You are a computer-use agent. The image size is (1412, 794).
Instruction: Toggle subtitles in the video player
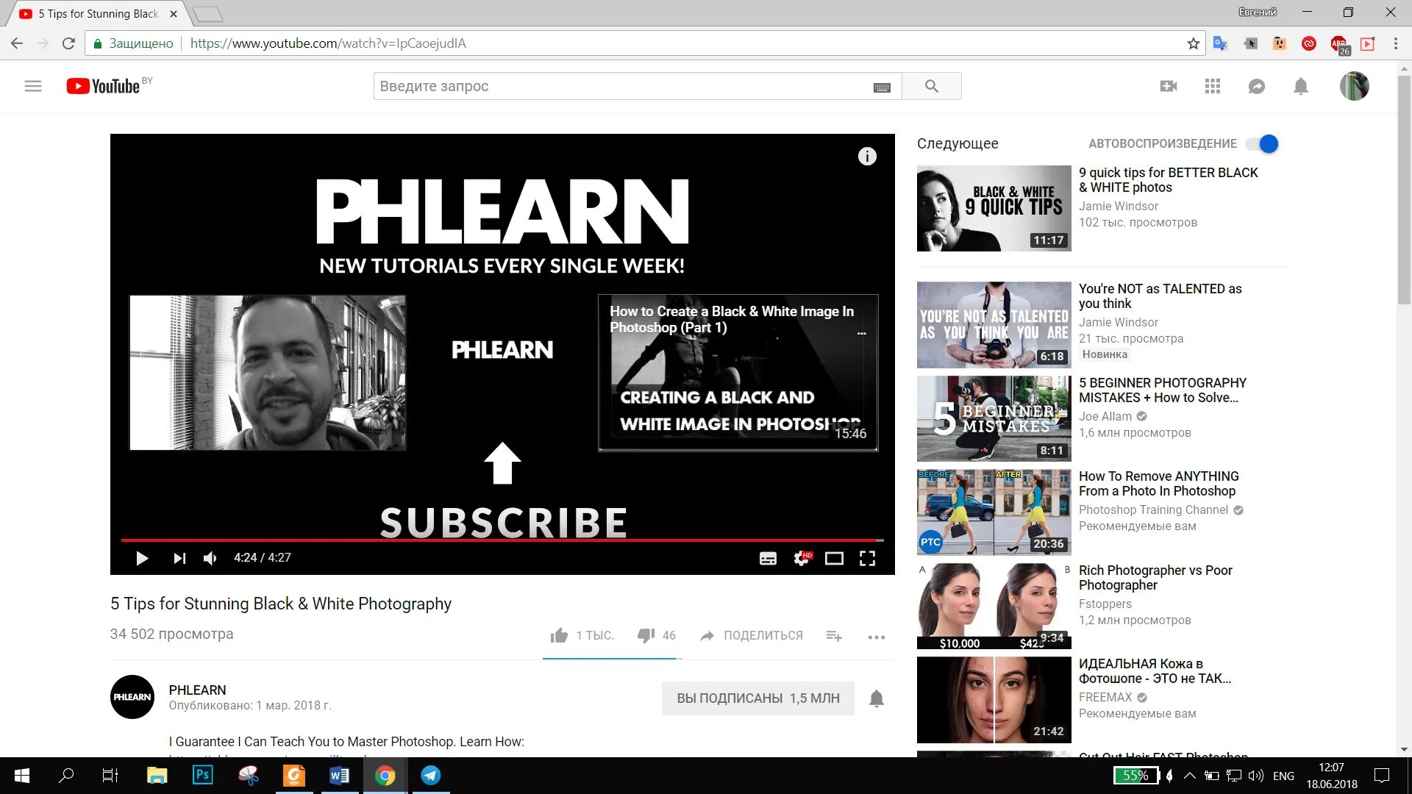tap(768, 559)
